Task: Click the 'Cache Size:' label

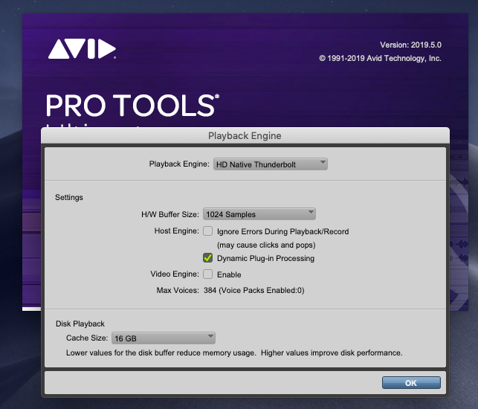Action: click(87, 338)
